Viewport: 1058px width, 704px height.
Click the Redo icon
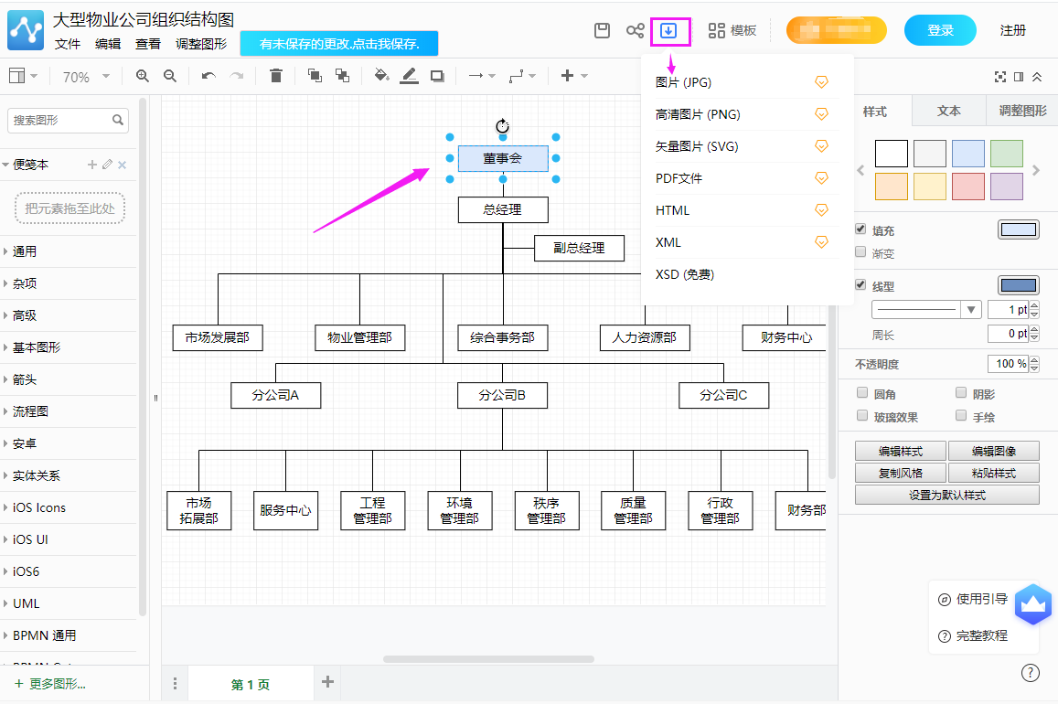[236, 77]
